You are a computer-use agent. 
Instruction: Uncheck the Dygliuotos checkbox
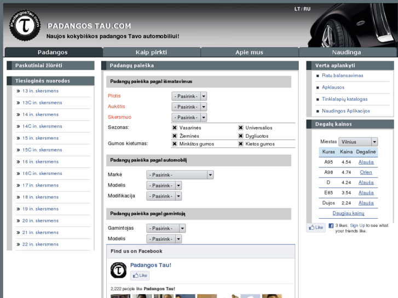click(240, 136)
